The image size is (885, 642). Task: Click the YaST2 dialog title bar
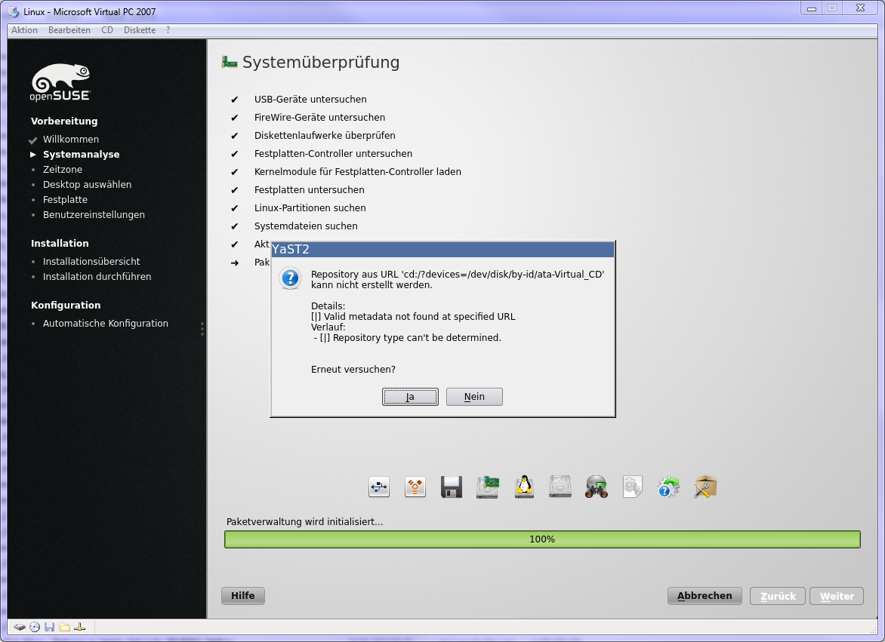[x=442, y=249]
